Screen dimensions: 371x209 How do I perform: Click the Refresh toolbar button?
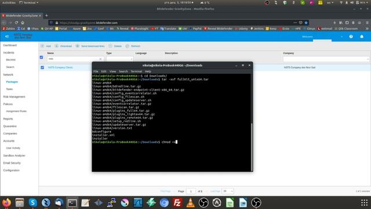pyautogui.click(x=133, y=46)
